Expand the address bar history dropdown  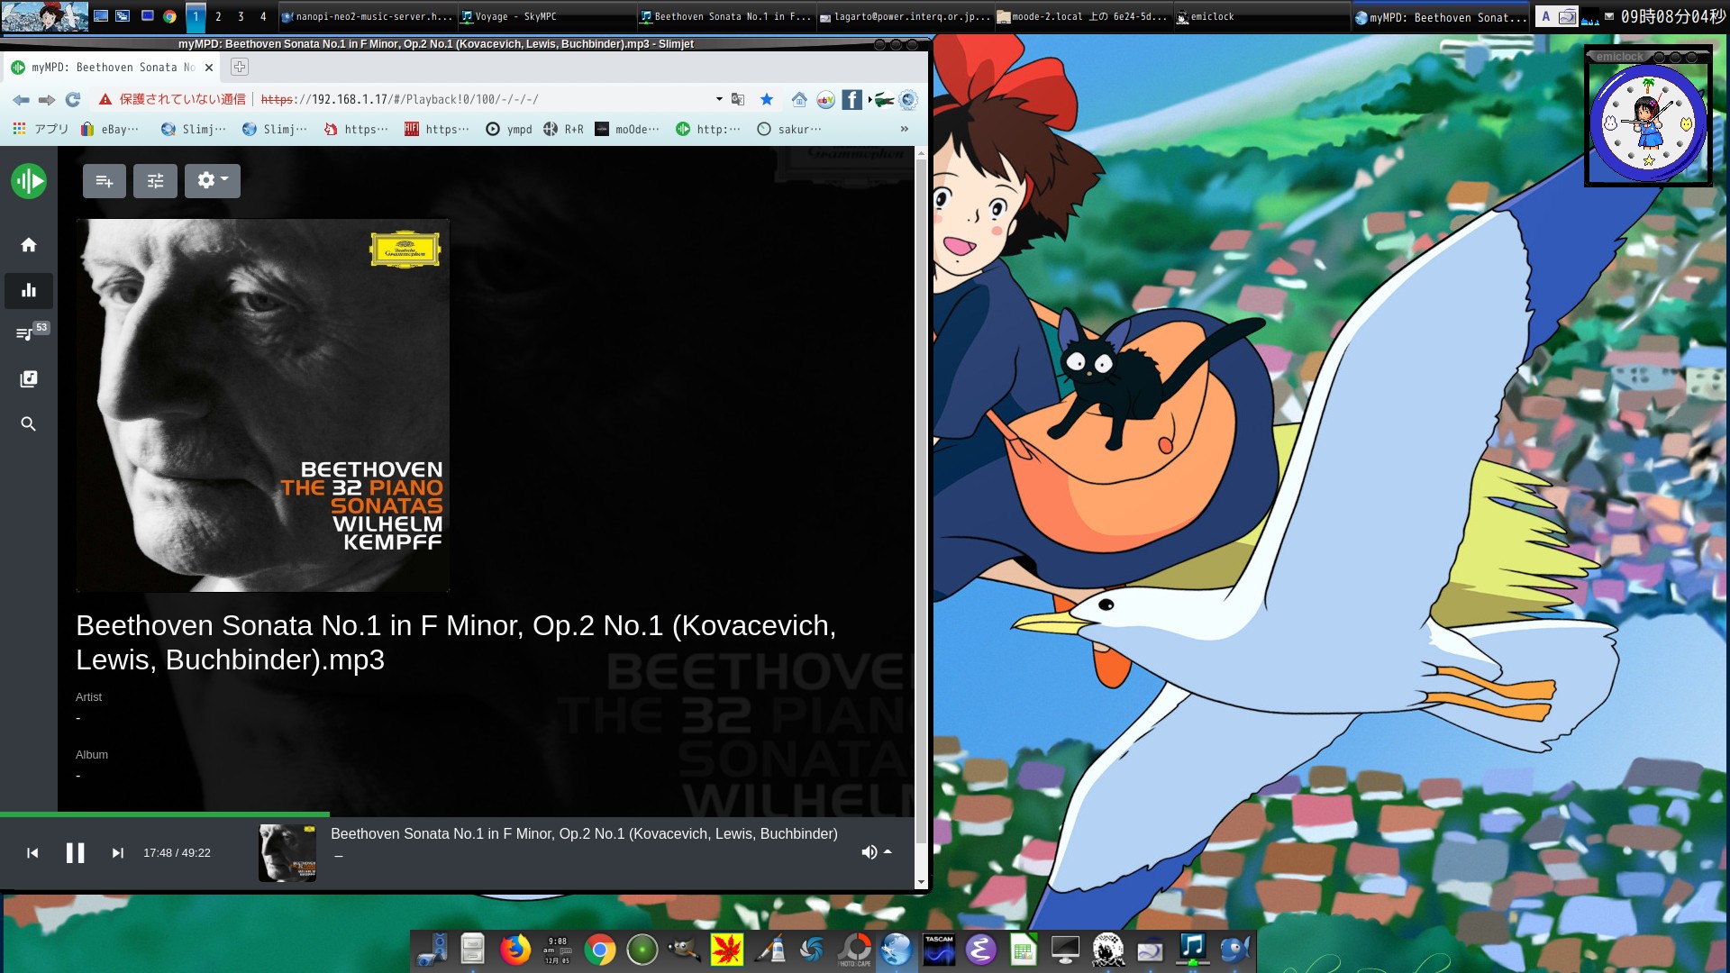[x=719, y=99]
